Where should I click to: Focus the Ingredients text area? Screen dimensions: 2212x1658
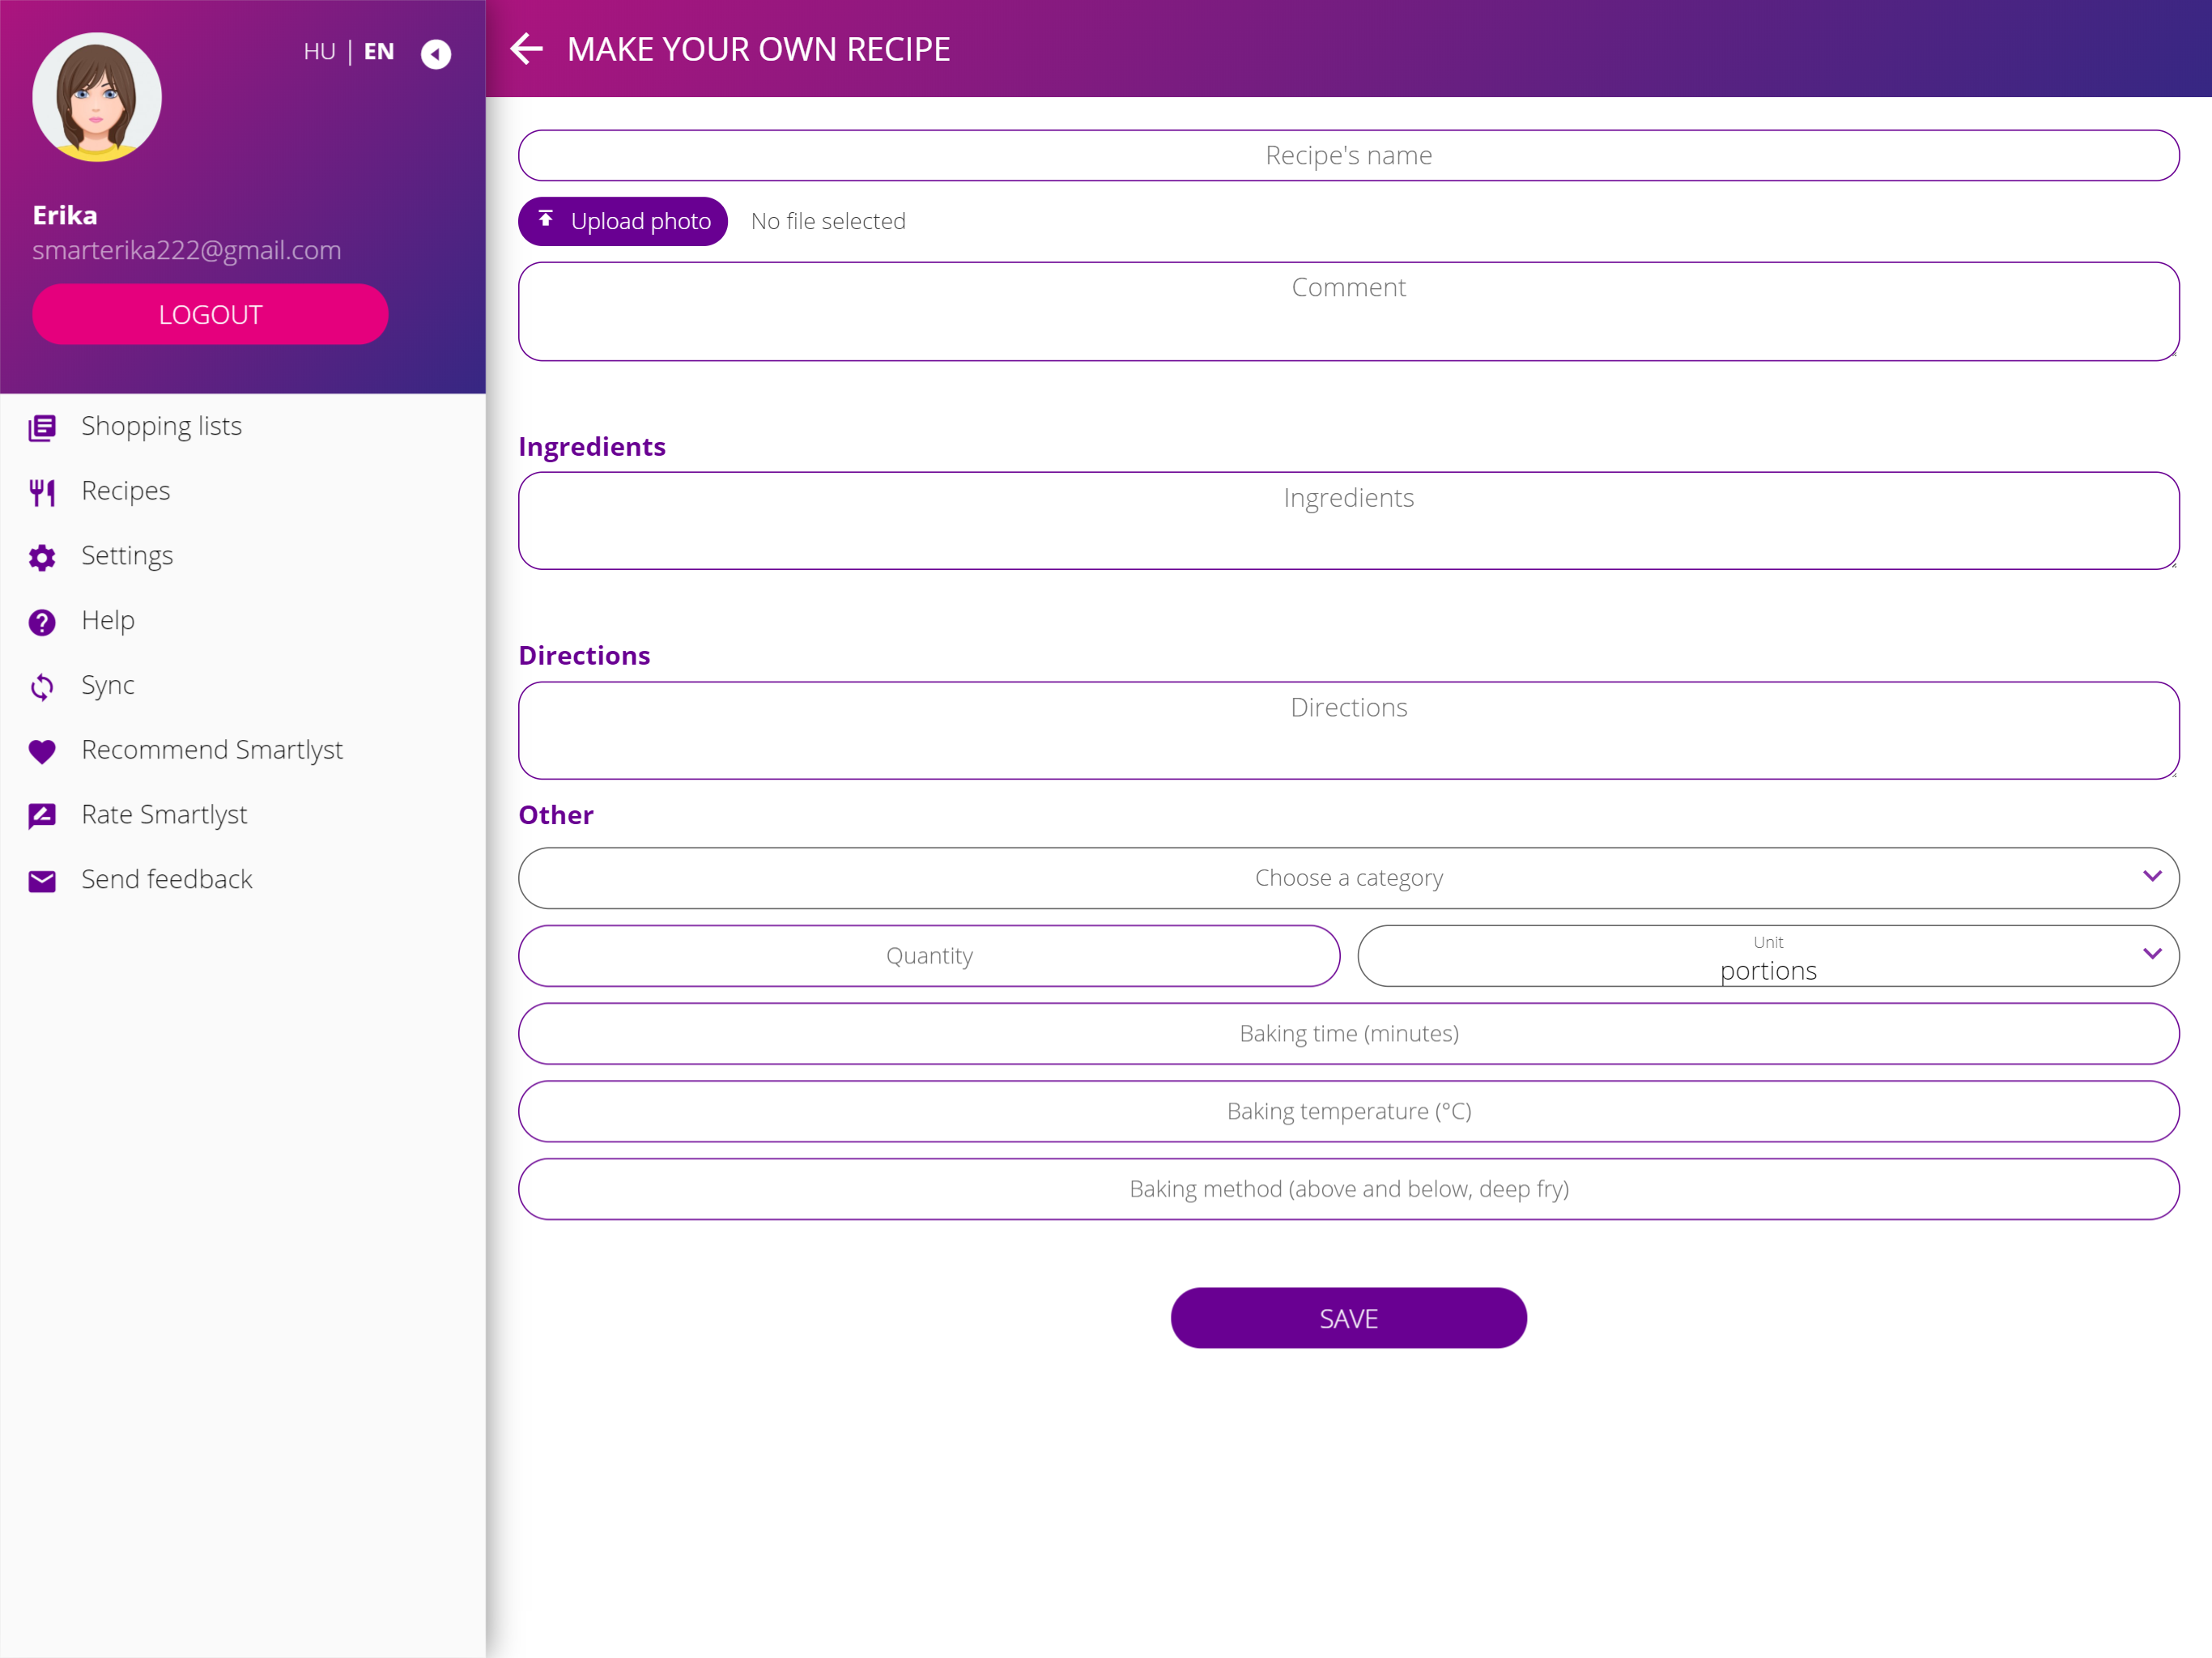pos(1349,521)
